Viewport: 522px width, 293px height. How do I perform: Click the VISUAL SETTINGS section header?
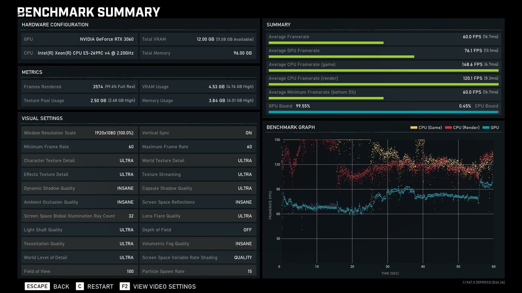[42, 118]
